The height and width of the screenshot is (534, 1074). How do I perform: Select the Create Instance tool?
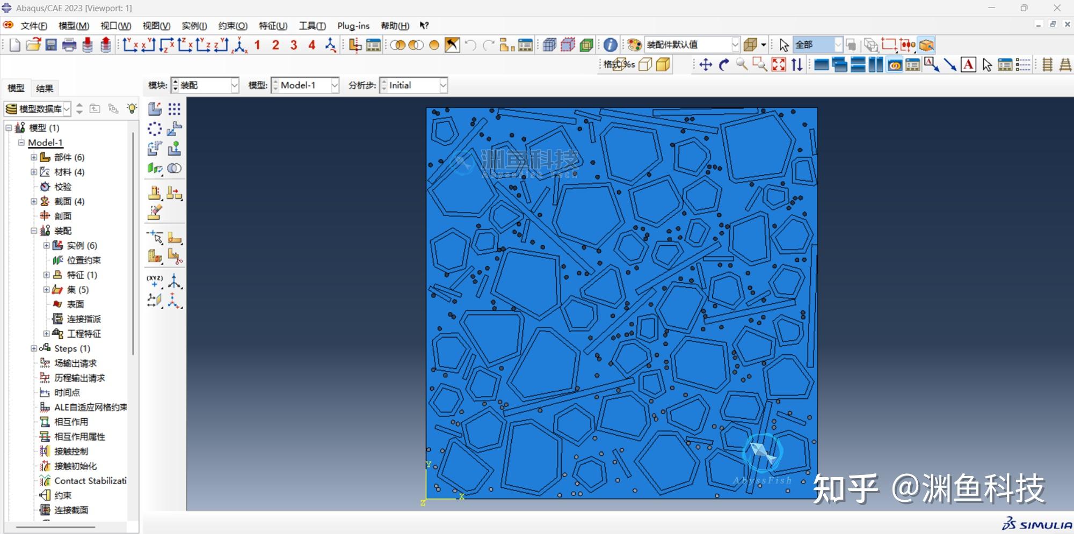tap(155, 109)
